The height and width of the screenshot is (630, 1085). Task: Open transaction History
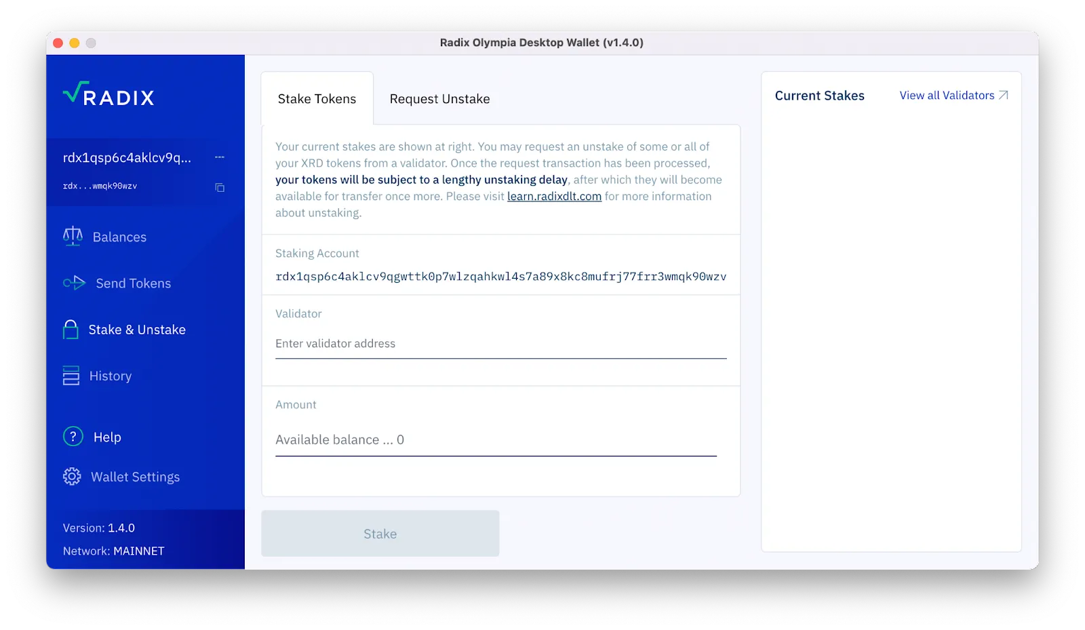pos(111,376)
